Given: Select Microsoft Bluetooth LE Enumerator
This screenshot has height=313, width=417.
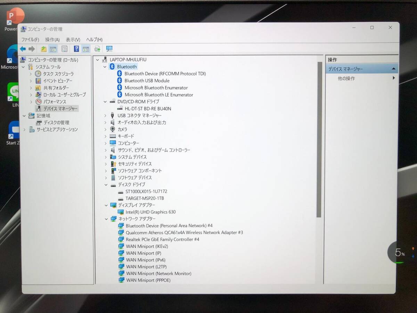Looking at the screenshot, I should 159,95.
